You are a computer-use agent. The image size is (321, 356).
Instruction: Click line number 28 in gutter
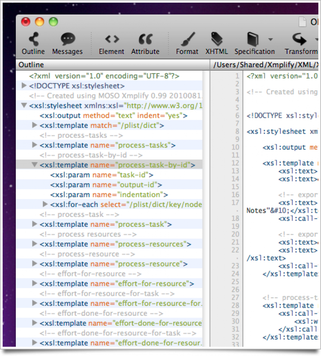[235, 305]
